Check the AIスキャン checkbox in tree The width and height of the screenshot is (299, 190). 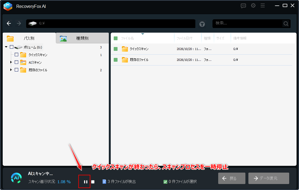pos(16,62)
